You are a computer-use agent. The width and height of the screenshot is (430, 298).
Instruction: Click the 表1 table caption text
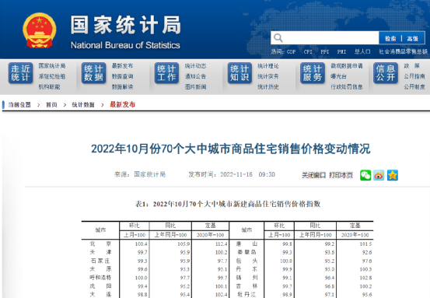(228, 204)
